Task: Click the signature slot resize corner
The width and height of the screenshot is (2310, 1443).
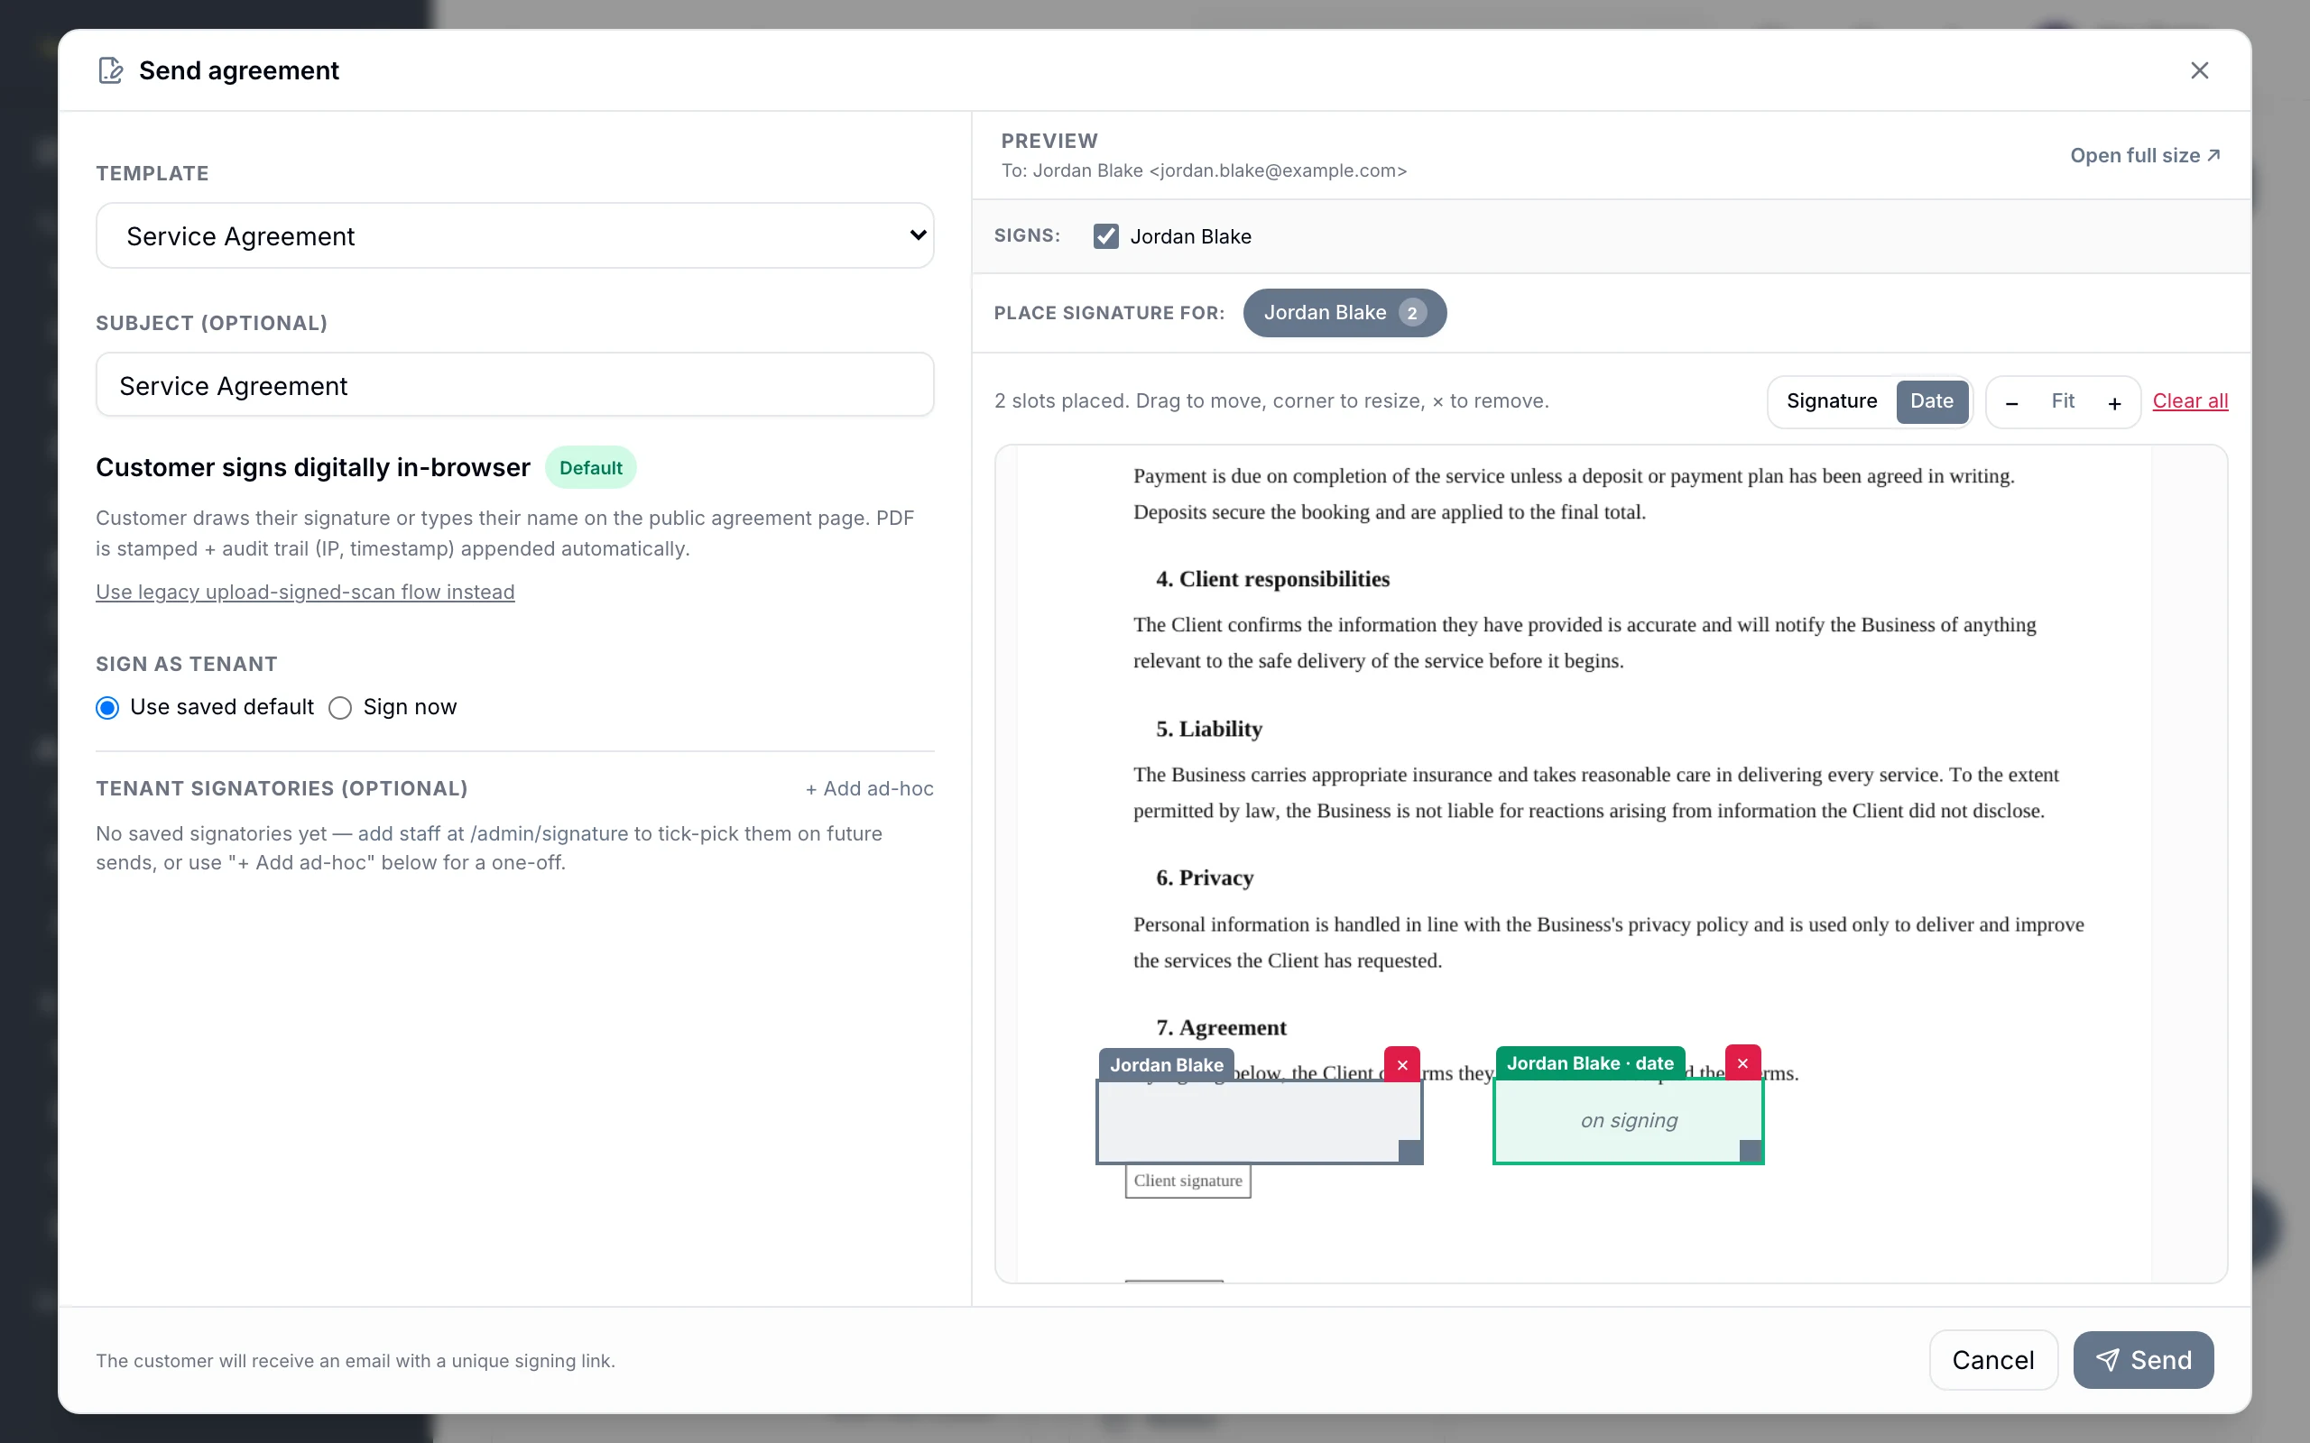Action: 1409,1152
